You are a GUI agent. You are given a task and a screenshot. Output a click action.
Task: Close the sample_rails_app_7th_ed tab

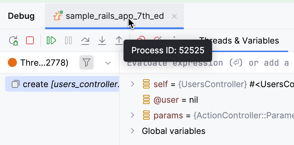[x=174, y=16]
